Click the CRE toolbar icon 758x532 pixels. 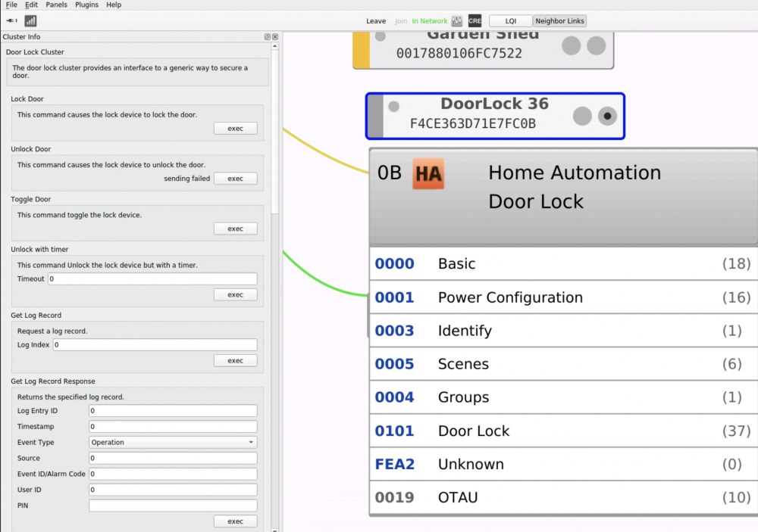475,21
